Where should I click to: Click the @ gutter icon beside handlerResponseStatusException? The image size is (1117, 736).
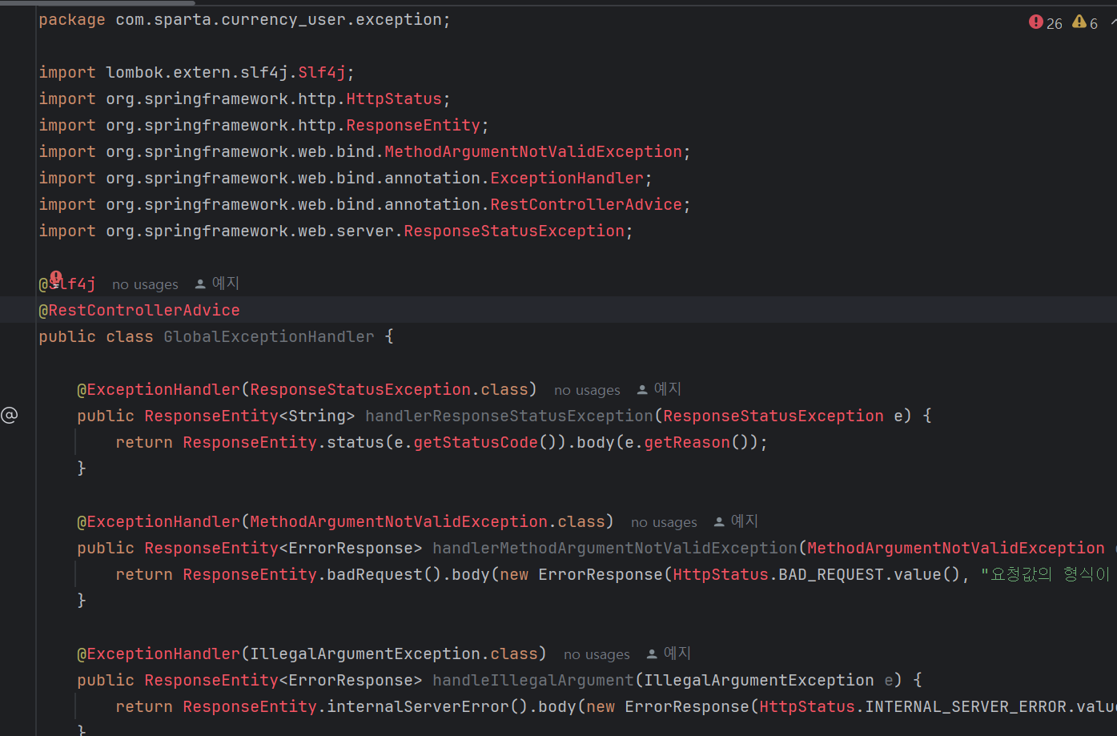[9, 415]
